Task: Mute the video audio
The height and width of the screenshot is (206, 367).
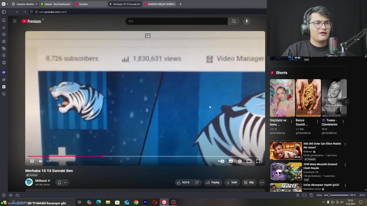Action: (40, 161)
